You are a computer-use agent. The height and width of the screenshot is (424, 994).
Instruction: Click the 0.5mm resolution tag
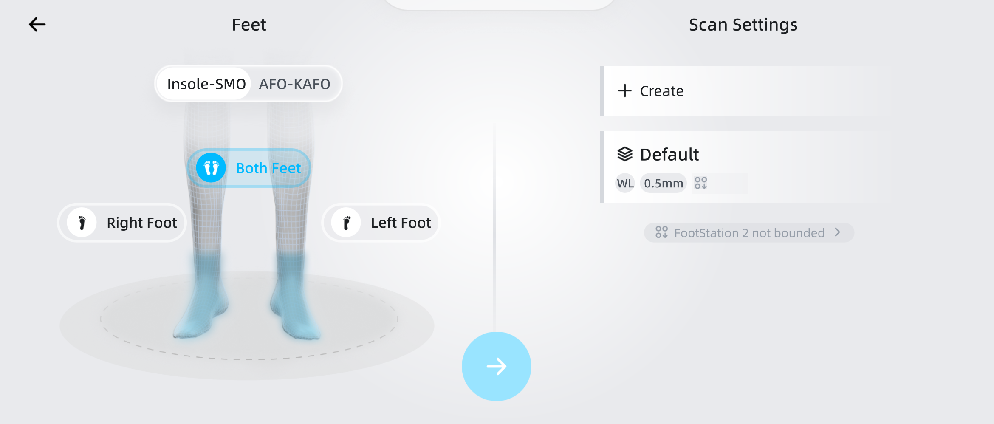(x=663, y=184)
